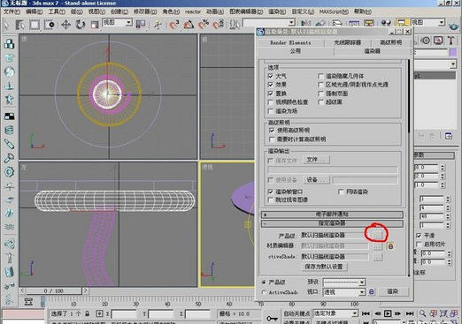462x324 pixels.
Task: Open the Material Editor spheres icon
Action: point(386,23)
